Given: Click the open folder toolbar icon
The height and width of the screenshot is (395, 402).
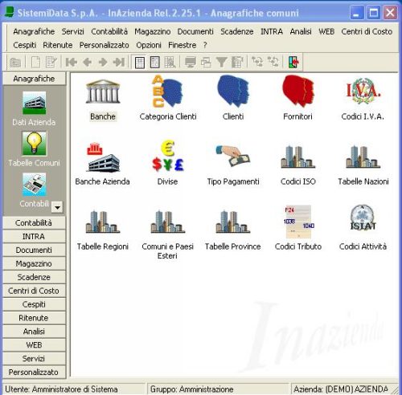Looking at the screenshot, I should click(x=15, y=63).
